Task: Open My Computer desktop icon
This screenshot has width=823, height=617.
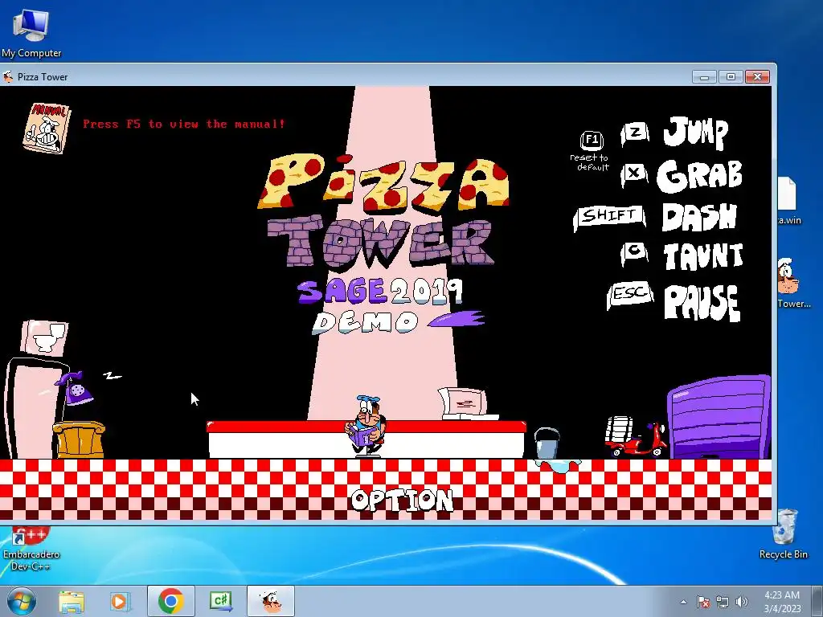Action: click(x=31, y=32)
